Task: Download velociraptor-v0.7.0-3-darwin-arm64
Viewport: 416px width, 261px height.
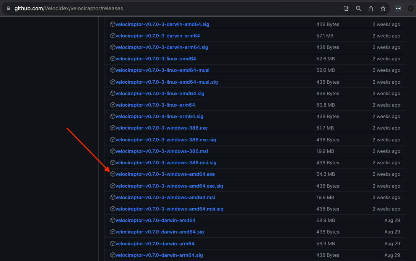Action: tap(158, 36)
